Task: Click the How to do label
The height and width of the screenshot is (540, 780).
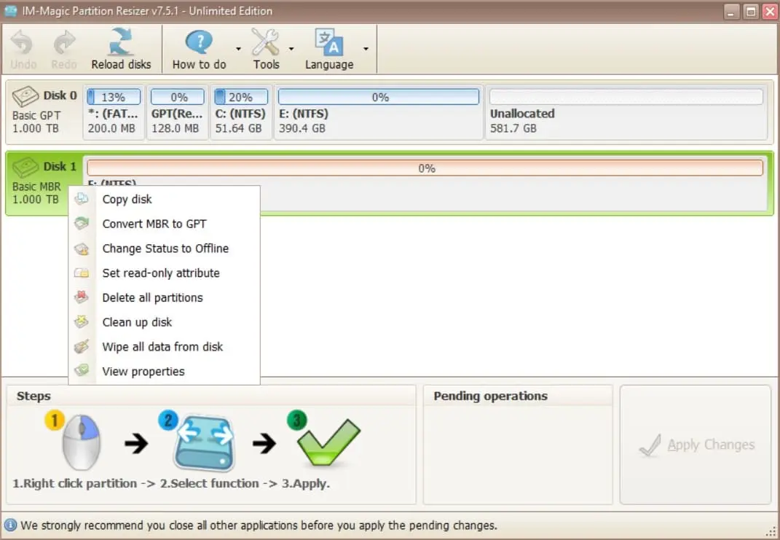Action: point(199,65)
